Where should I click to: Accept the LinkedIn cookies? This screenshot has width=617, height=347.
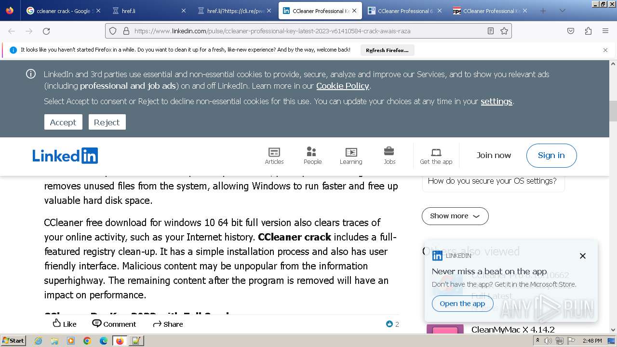(x=63, y=122)
